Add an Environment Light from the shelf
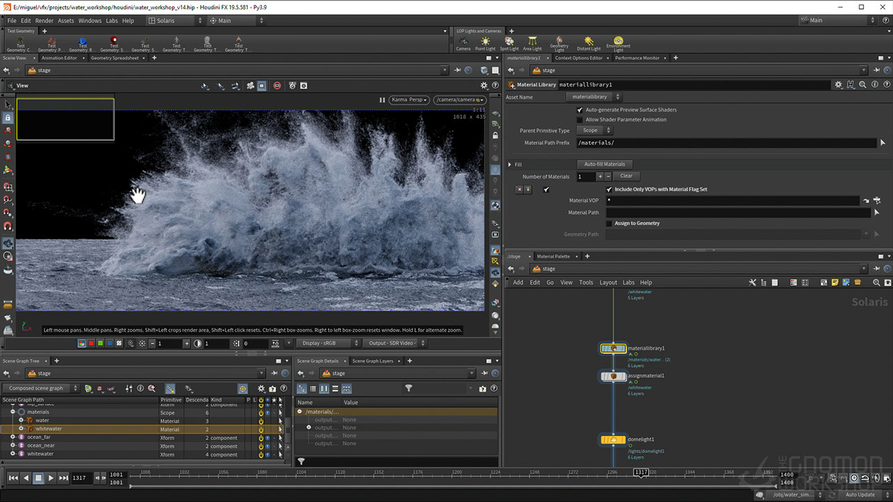Screen dimensions: 893x502 618,43
